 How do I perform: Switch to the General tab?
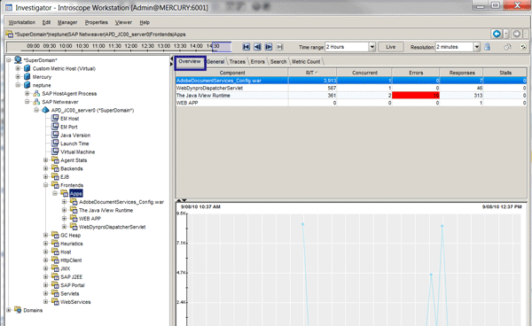click(215, 62)
